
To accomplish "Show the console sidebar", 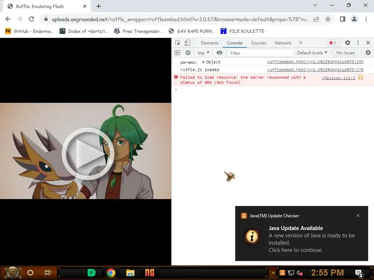I will 177,52.
